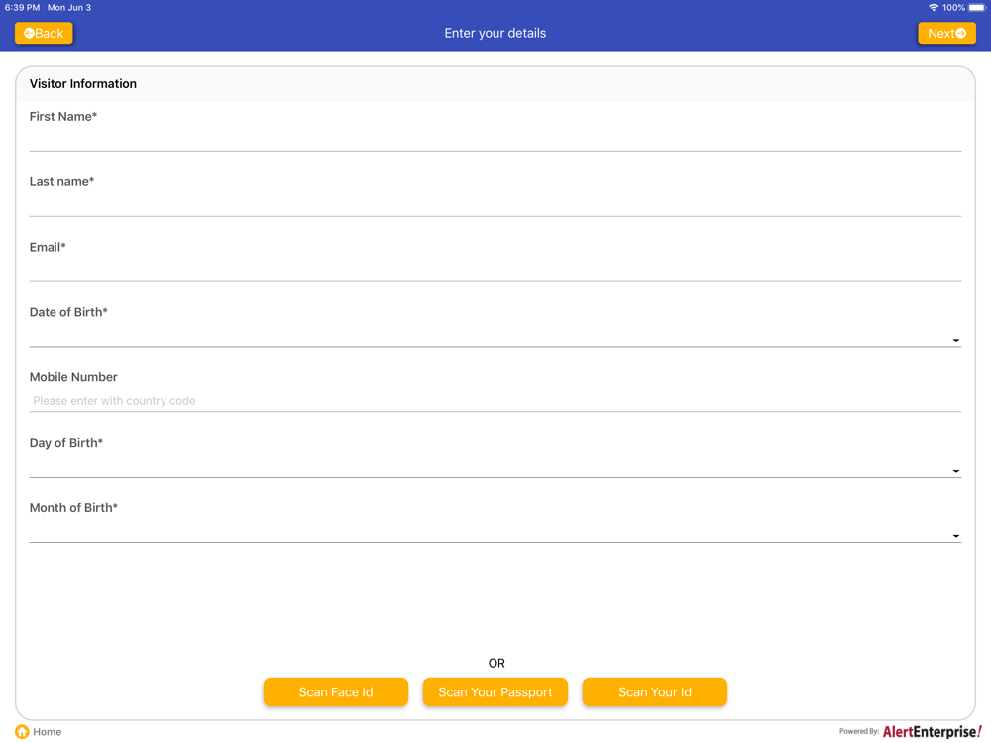Click the Home icon in footer
This screenshot has height=743, width=991.
22,732
